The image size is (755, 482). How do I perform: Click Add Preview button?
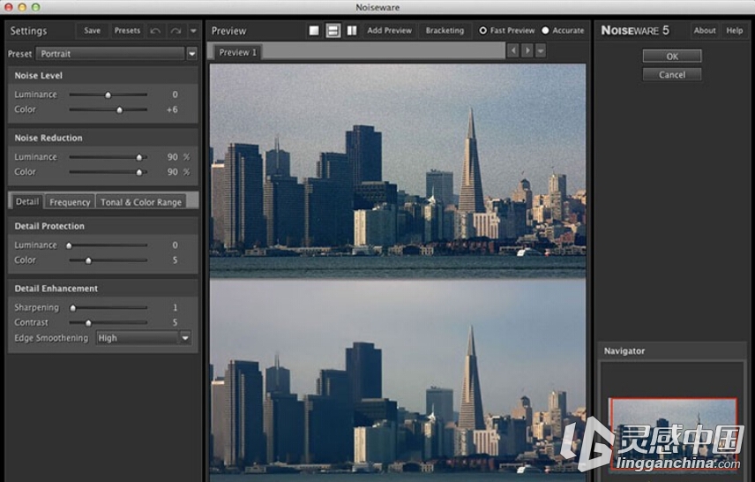click(x=390, y=31)
